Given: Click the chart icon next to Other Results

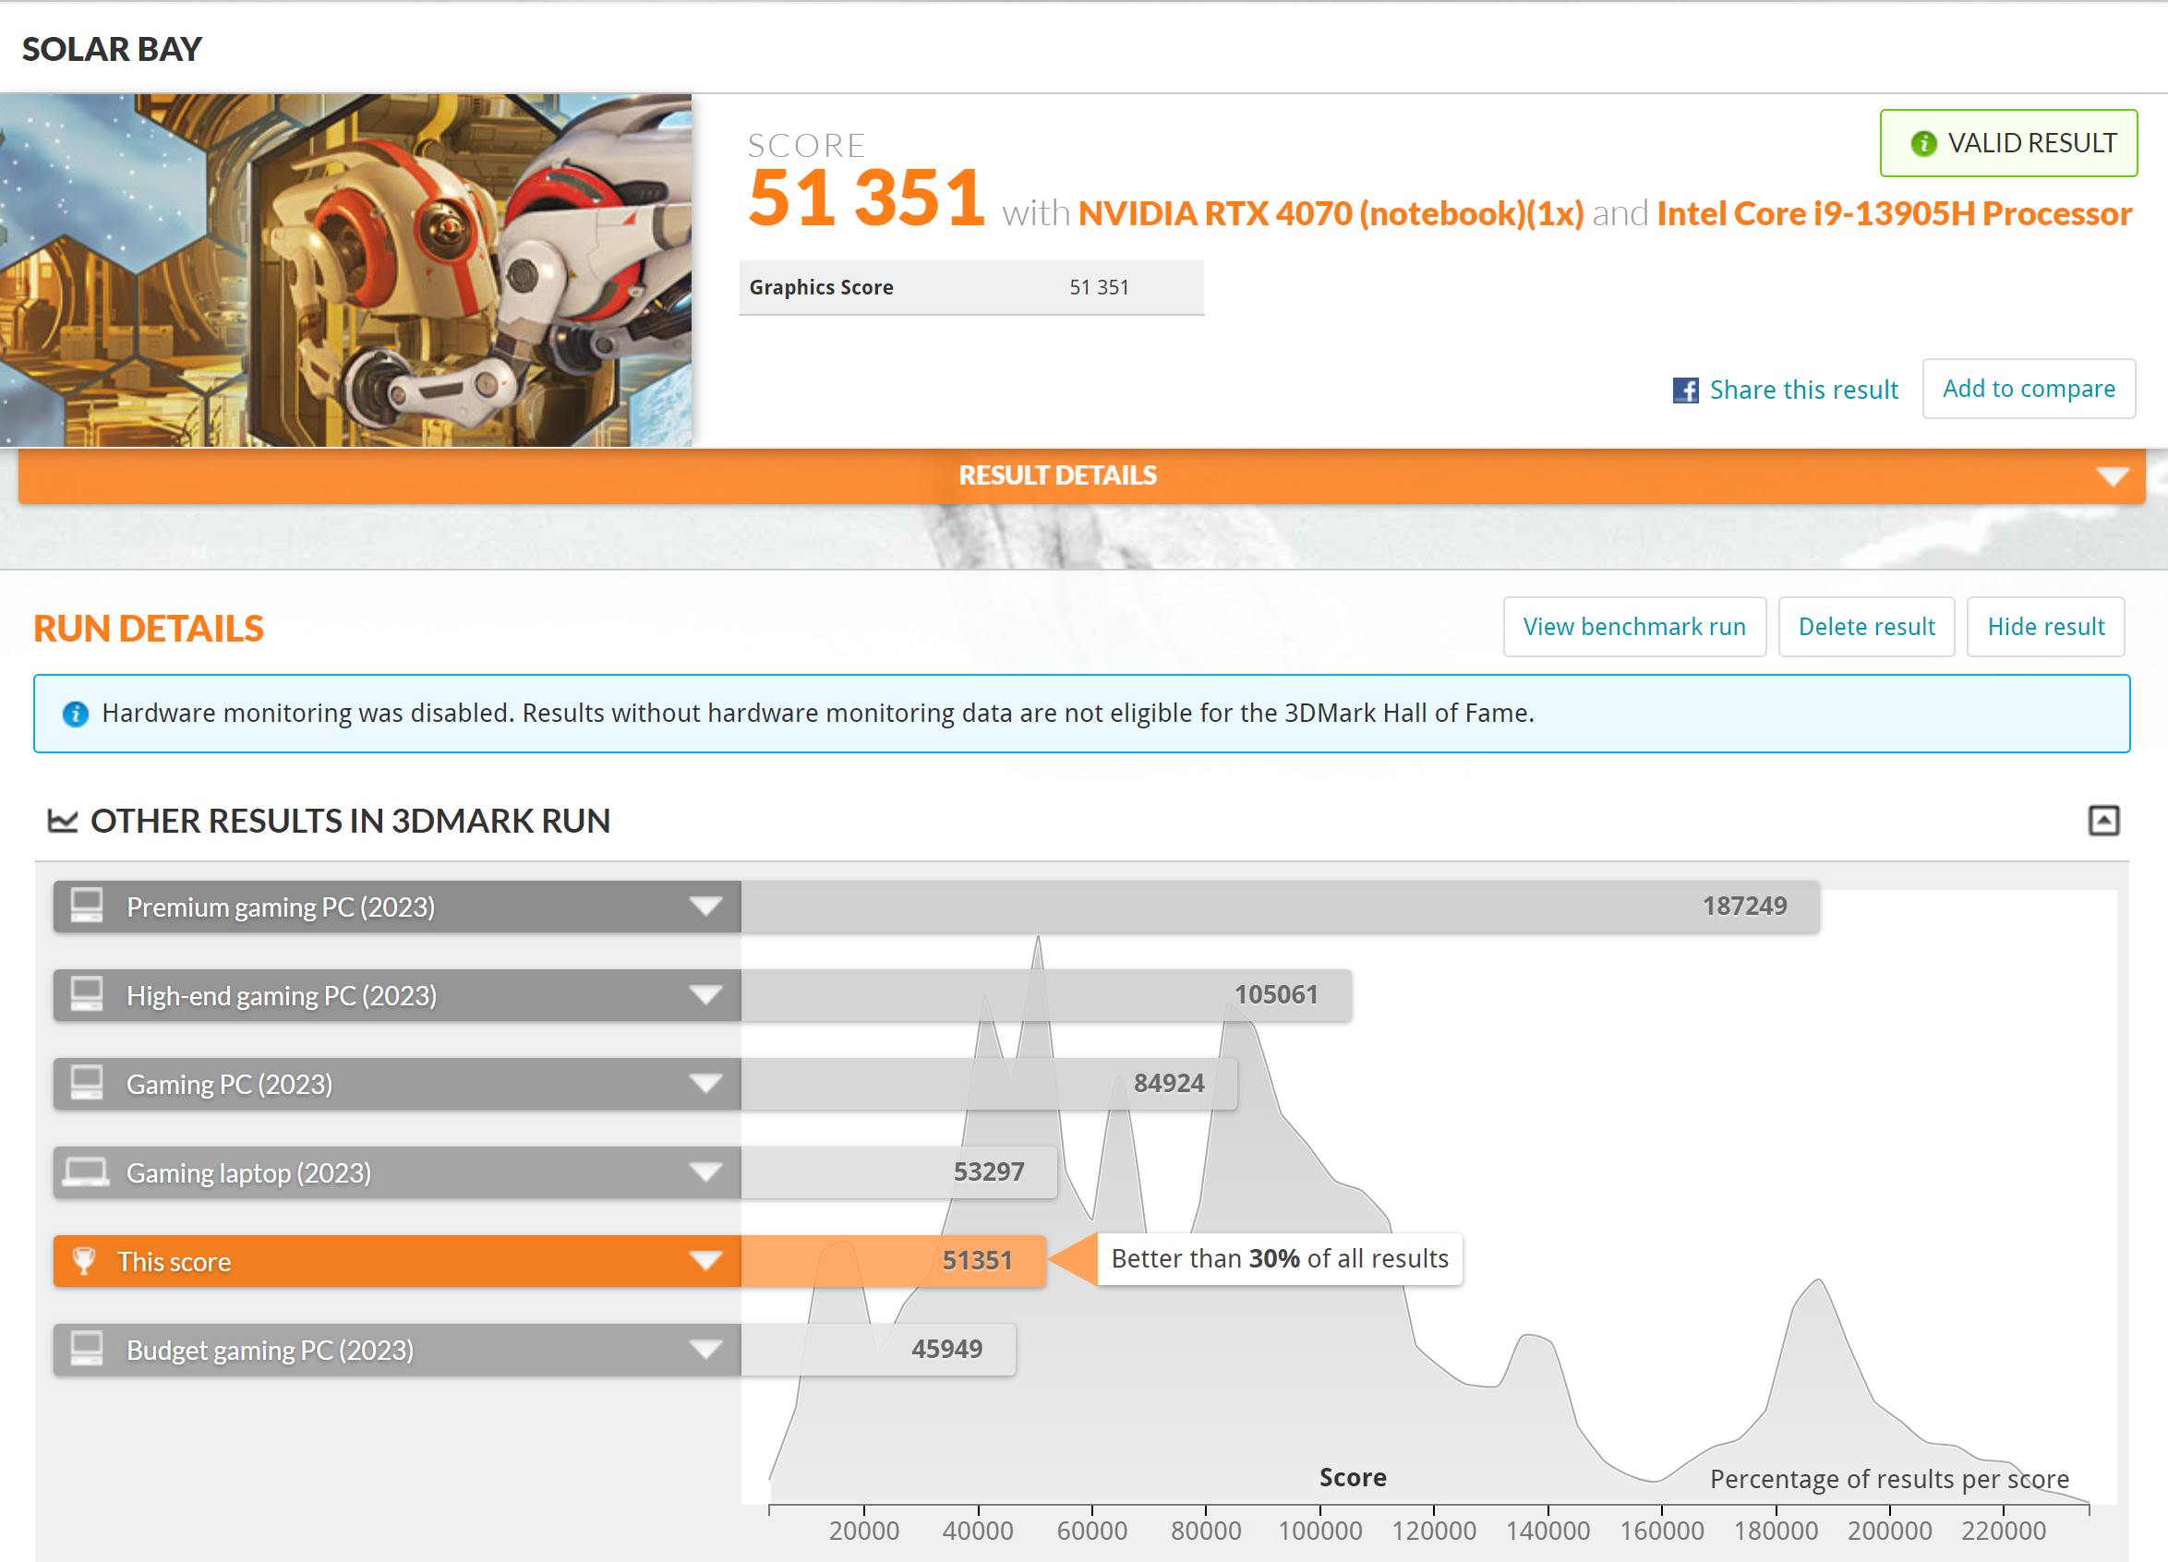Looking at the screenshot, I should tap(63, 820).
